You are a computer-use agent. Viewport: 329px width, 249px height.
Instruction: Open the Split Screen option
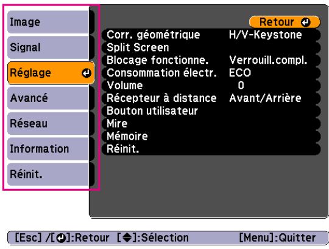[211, 47]
